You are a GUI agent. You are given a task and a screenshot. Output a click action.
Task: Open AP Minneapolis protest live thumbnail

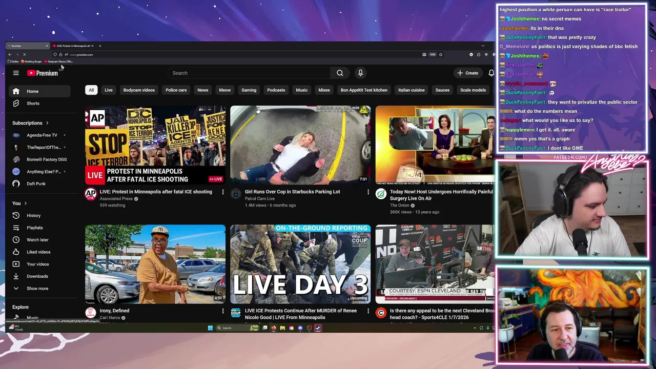point(155,145)
